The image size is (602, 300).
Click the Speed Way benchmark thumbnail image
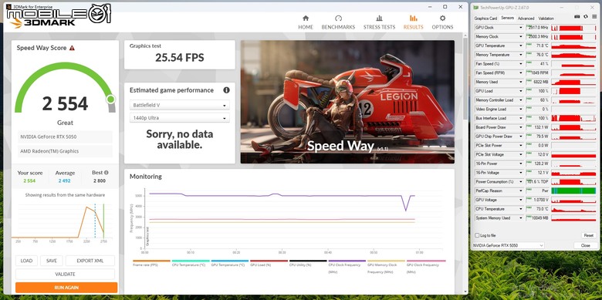point(347,102)
